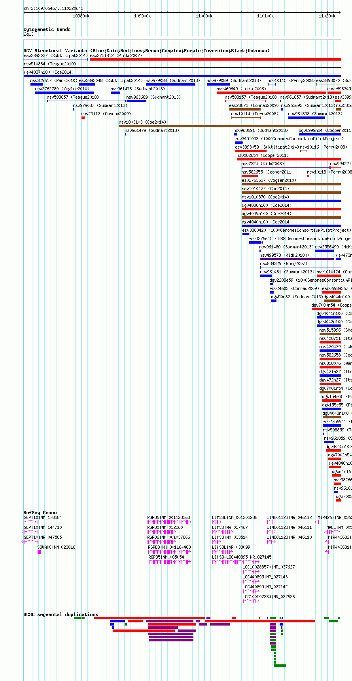Open nsv963691 (Sudmant2013) variant
The width and height of the screenshot is (352, 681).
coord(261,130)
